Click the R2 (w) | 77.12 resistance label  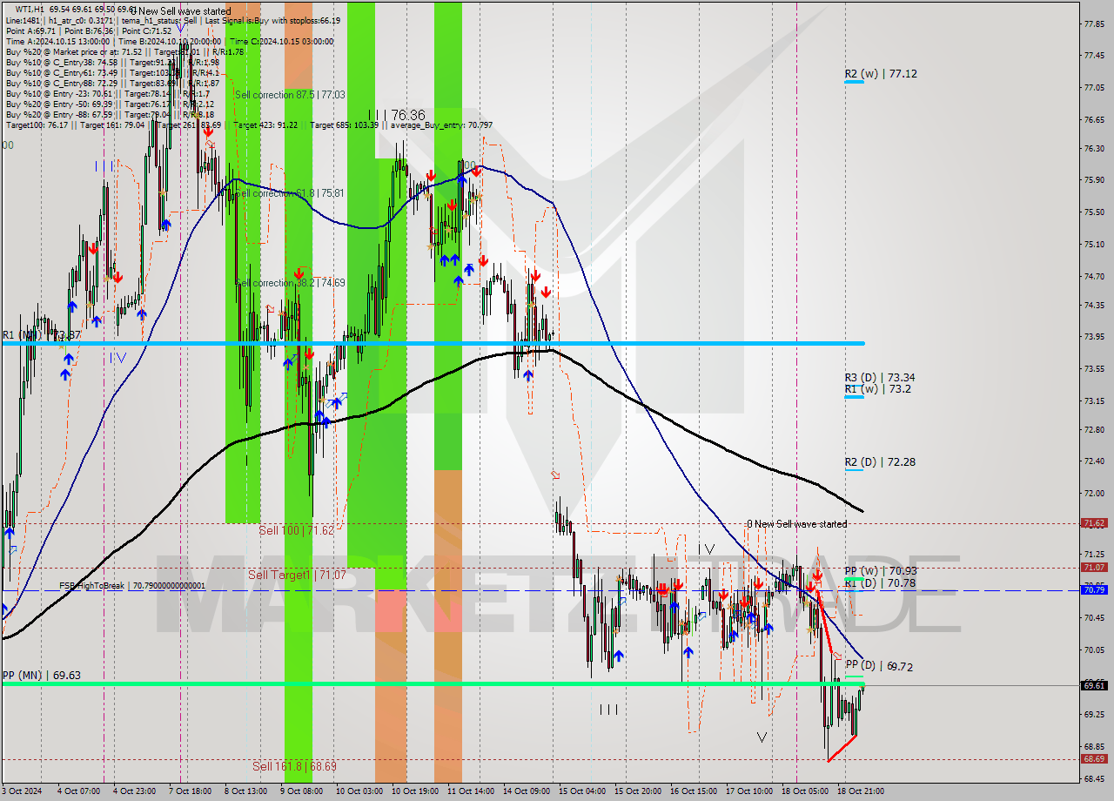(x=881, y=74)
